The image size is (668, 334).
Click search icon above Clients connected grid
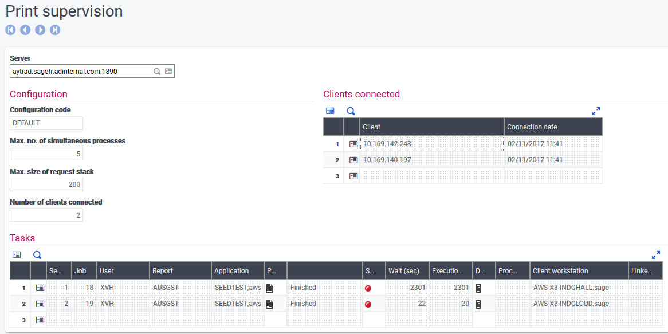click(x=351, y=111)
